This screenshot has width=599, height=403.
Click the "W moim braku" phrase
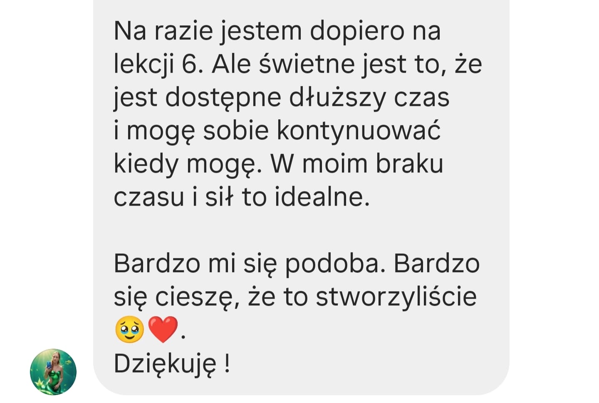click(357, 164)
